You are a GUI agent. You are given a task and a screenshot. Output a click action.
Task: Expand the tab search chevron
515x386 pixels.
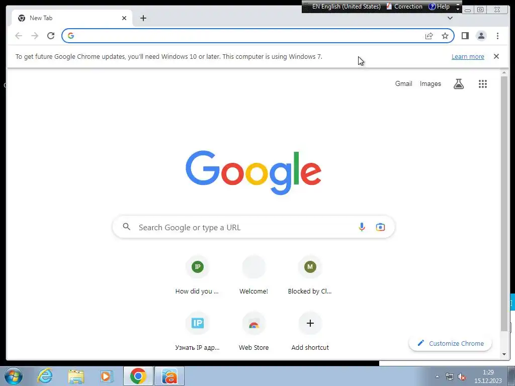pos(450,18)
